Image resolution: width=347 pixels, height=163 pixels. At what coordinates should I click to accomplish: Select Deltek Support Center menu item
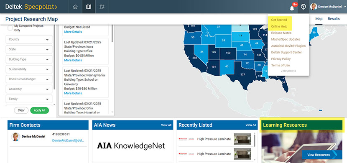(x=286, y=52)
